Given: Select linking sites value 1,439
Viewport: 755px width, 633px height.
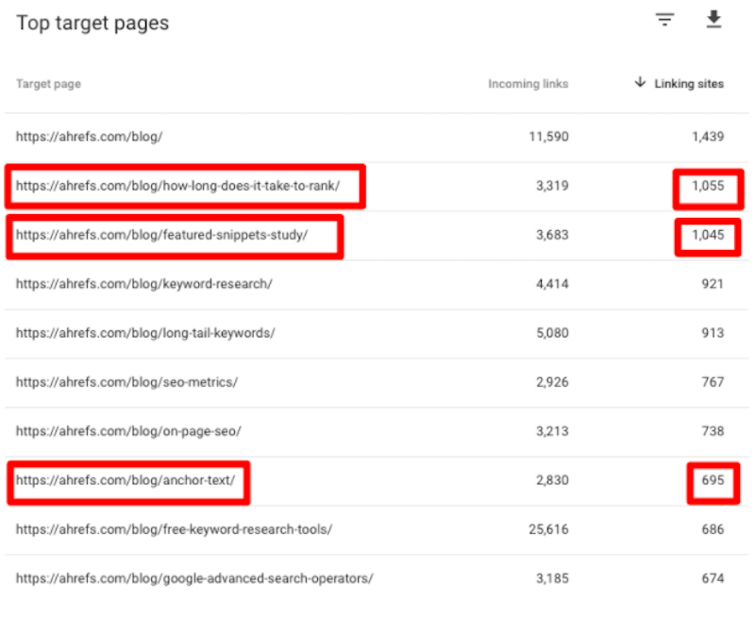Looking at the screenshot, I should click(708, 137).
